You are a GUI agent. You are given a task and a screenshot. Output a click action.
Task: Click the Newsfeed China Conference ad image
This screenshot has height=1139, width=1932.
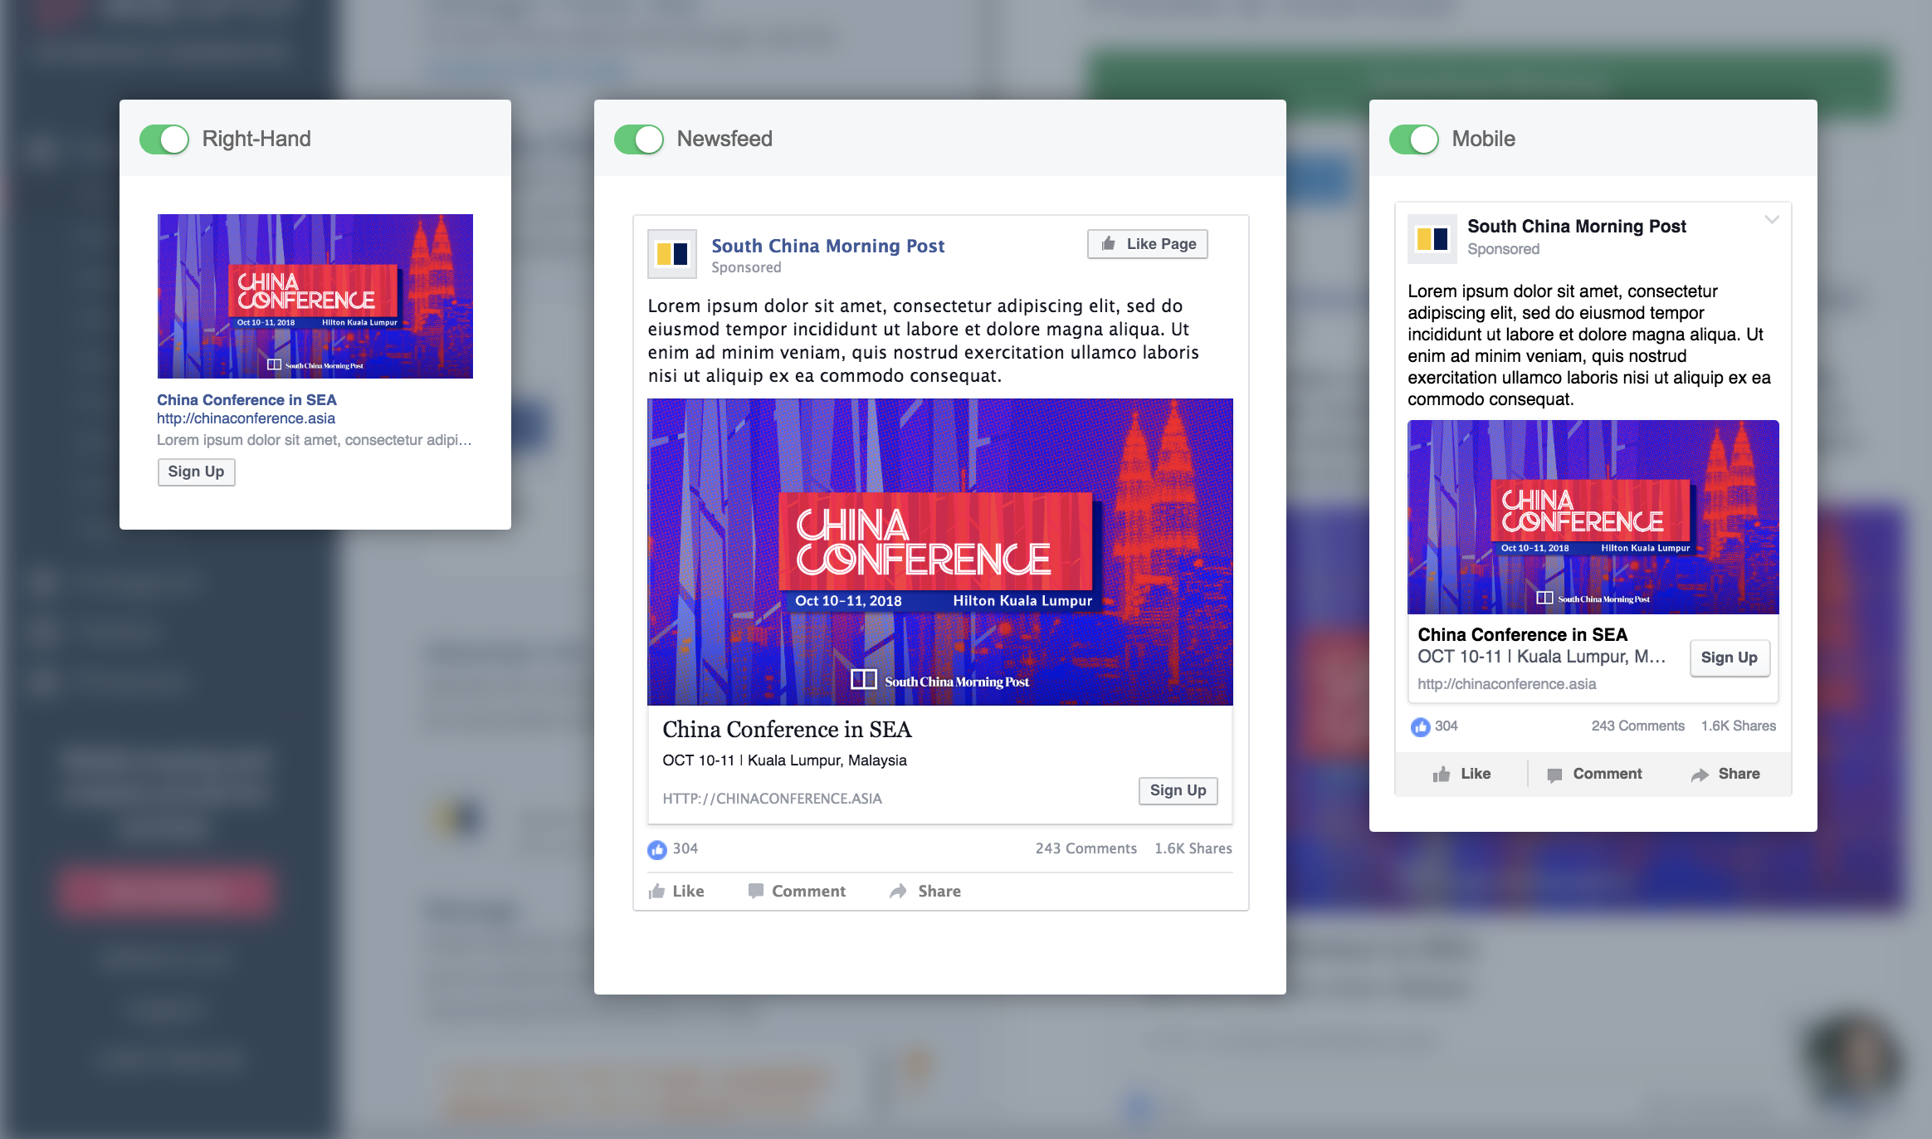point(940,552)
